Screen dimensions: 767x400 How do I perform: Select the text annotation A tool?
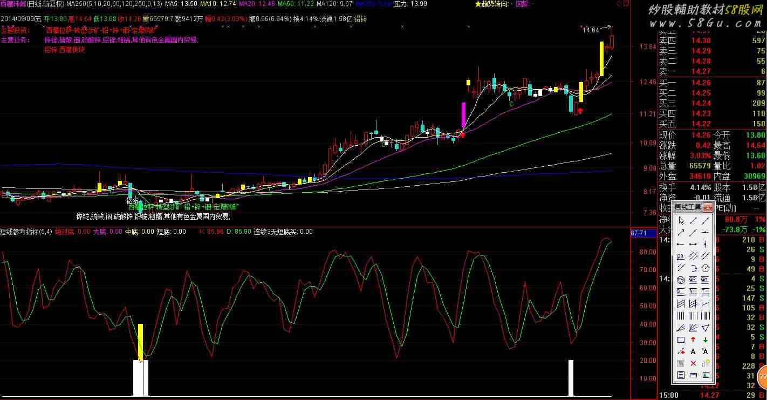point(693,351)
